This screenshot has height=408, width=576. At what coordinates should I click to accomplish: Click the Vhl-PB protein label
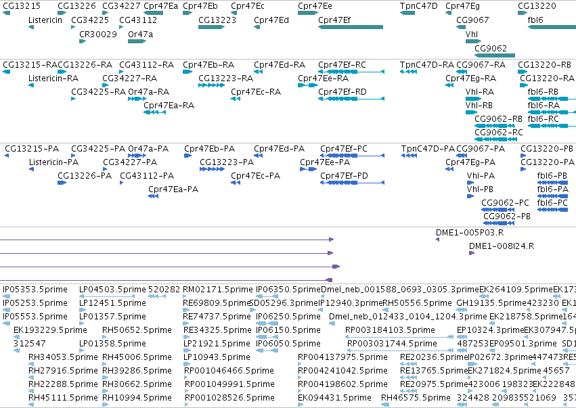[x=480, y=189]
